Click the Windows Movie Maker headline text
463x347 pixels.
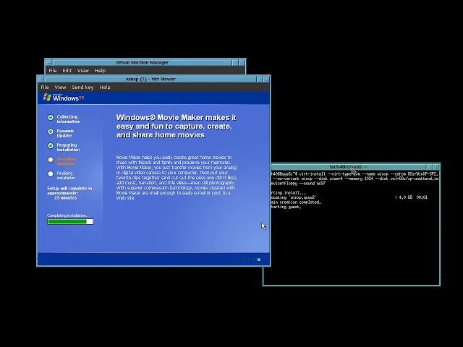(177, 127)
